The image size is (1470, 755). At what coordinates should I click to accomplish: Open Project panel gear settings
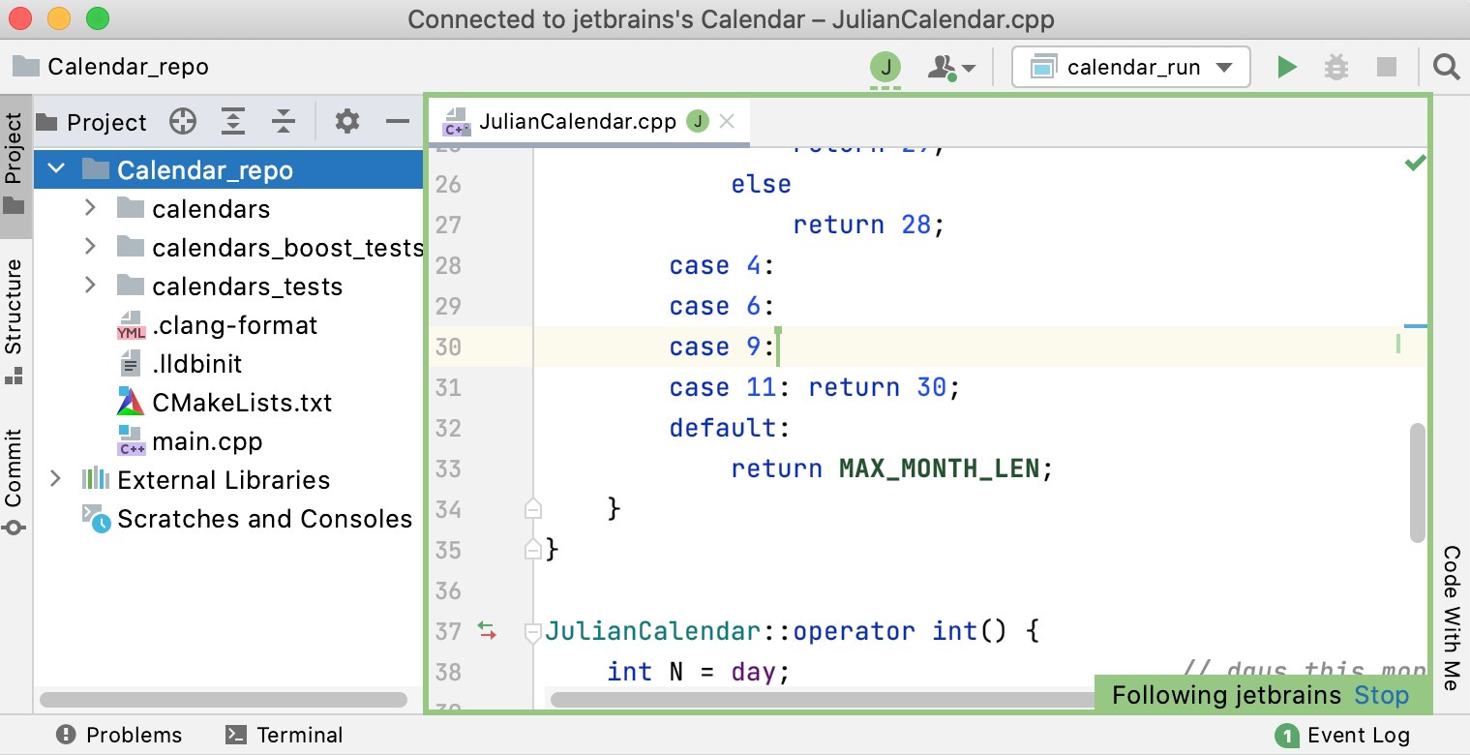tap(347, 122)
